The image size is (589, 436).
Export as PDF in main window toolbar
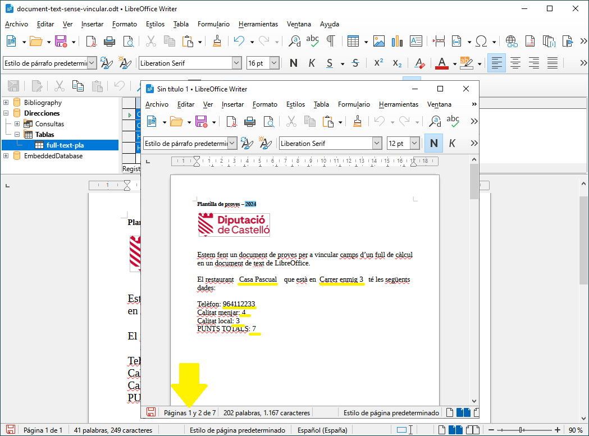coord(91,41)
